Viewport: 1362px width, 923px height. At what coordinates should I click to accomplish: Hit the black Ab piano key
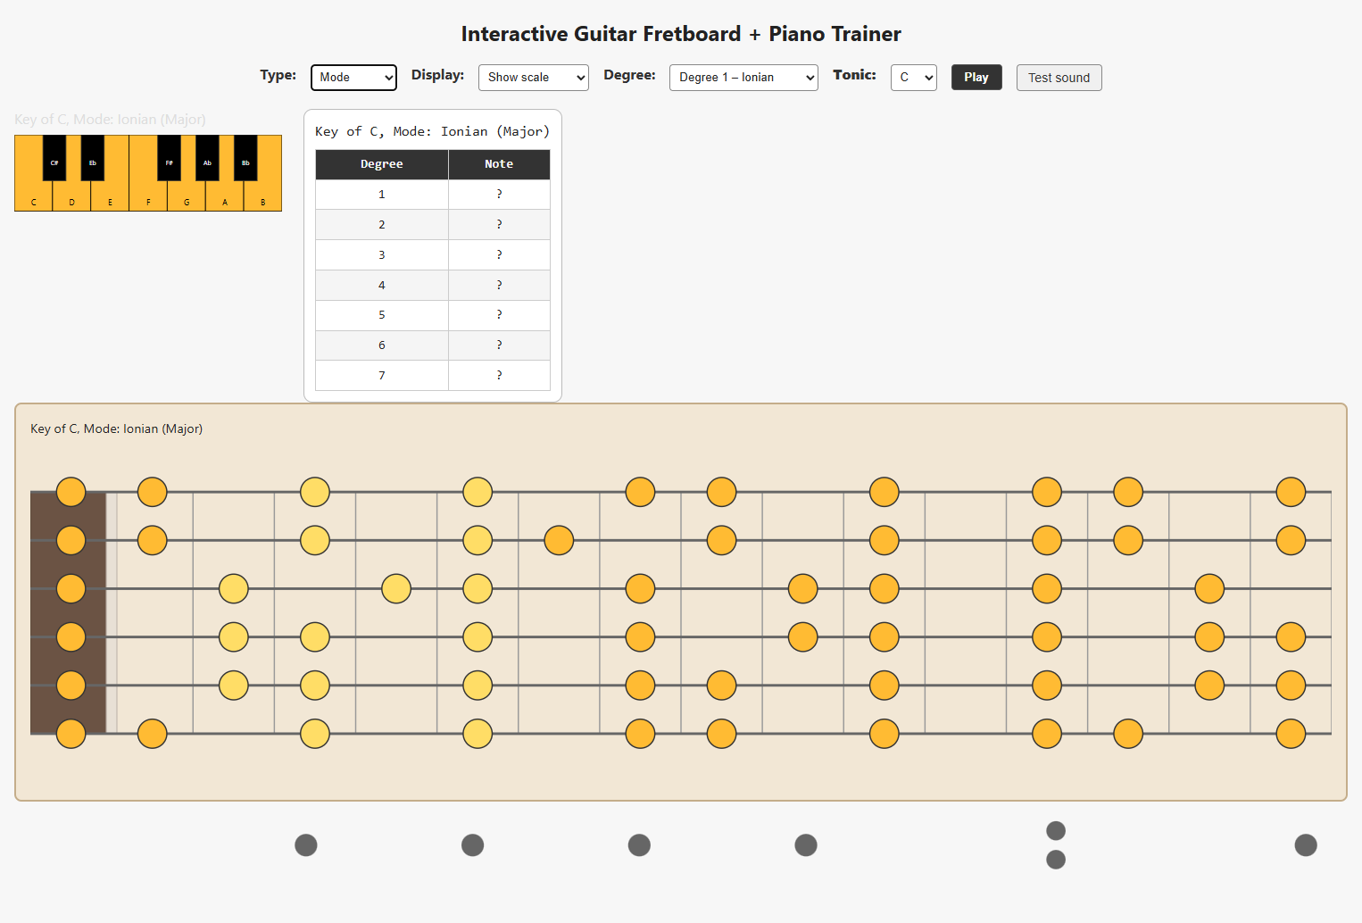coord(207,158)
